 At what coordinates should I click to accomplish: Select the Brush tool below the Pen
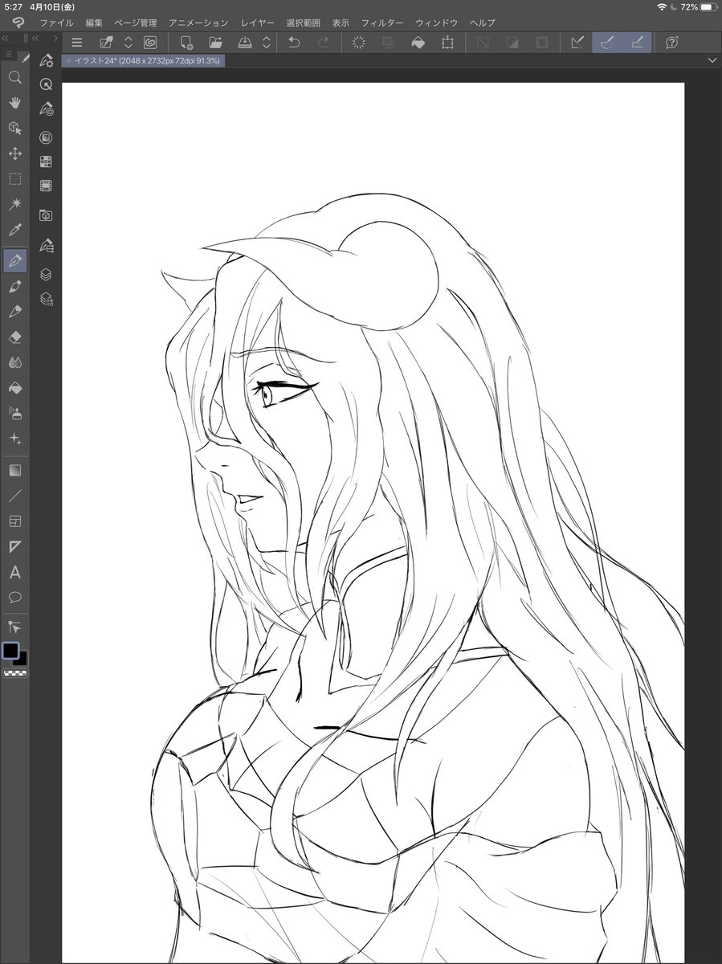[14, 286]
